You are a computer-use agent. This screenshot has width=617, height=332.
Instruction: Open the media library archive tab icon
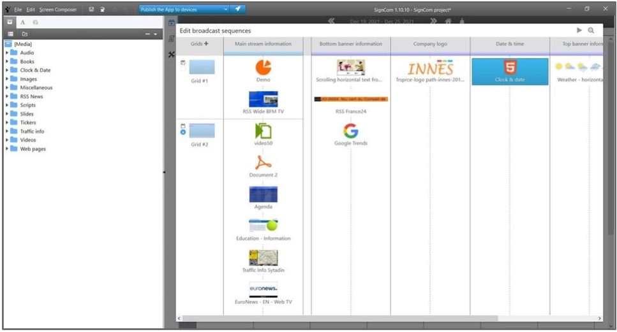coord(10,22)
